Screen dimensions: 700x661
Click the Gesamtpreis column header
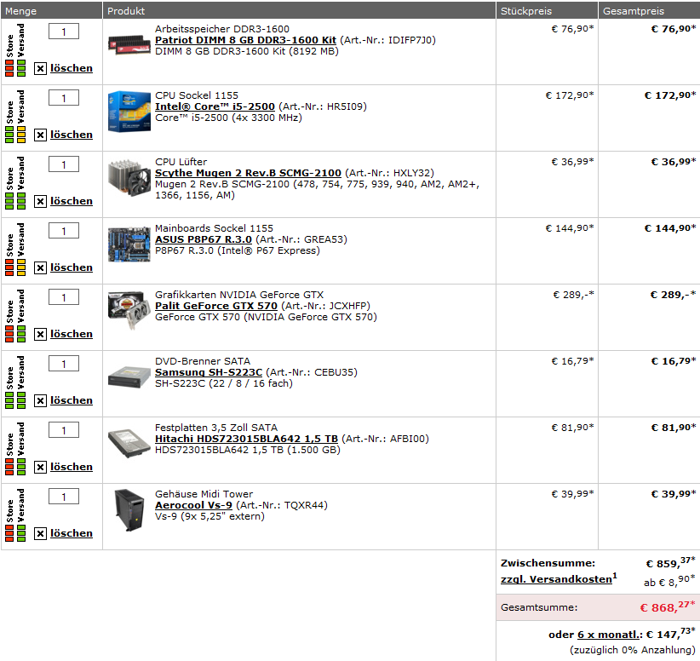(x=649, y=11)
